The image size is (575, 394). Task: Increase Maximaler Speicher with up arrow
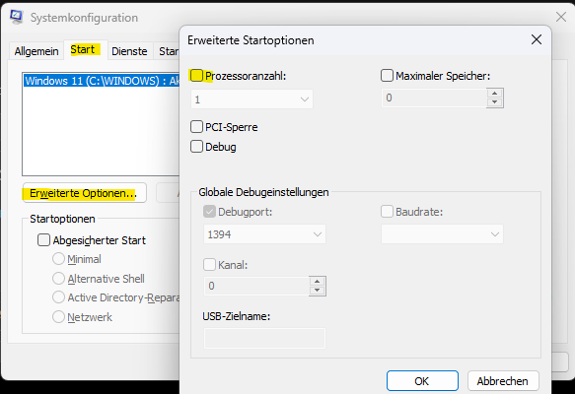[495, 94]
